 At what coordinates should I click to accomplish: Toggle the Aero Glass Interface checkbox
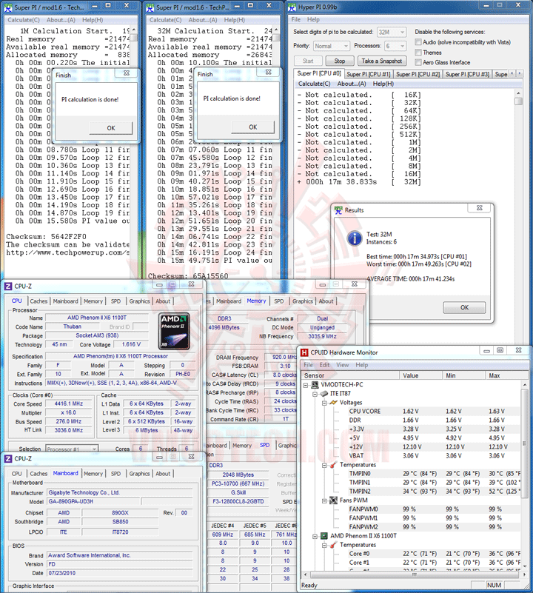418,62
